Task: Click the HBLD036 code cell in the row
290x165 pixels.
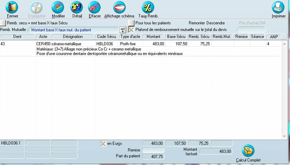Action: click(107, 44)
